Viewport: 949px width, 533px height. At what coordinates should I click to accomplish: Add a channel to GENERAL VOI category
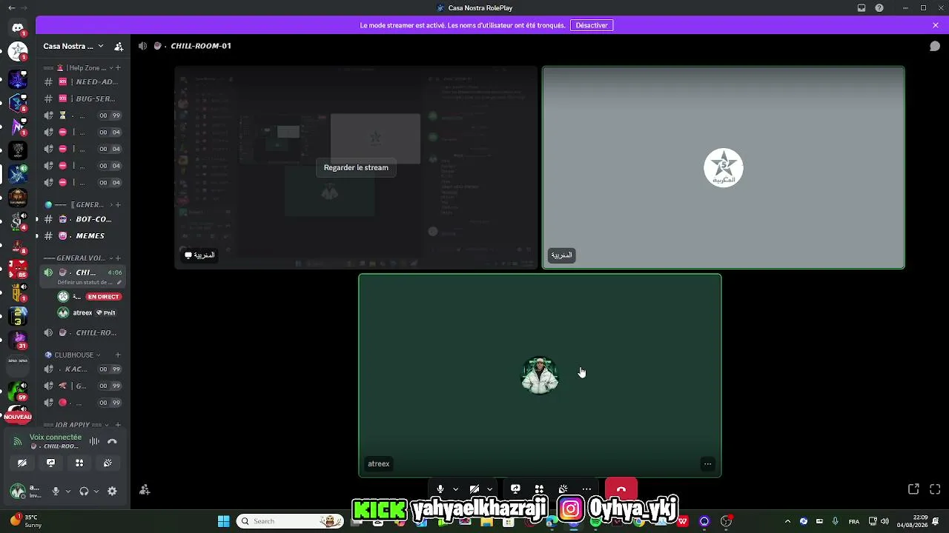(x=118, y=258)
